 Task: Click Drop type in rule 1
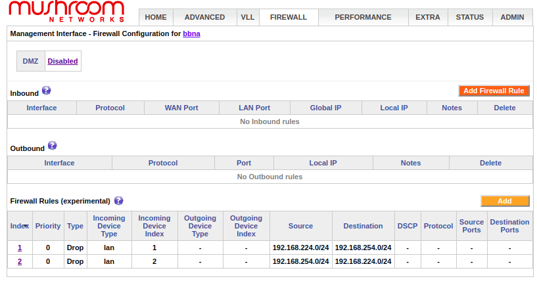pos(76,248)
